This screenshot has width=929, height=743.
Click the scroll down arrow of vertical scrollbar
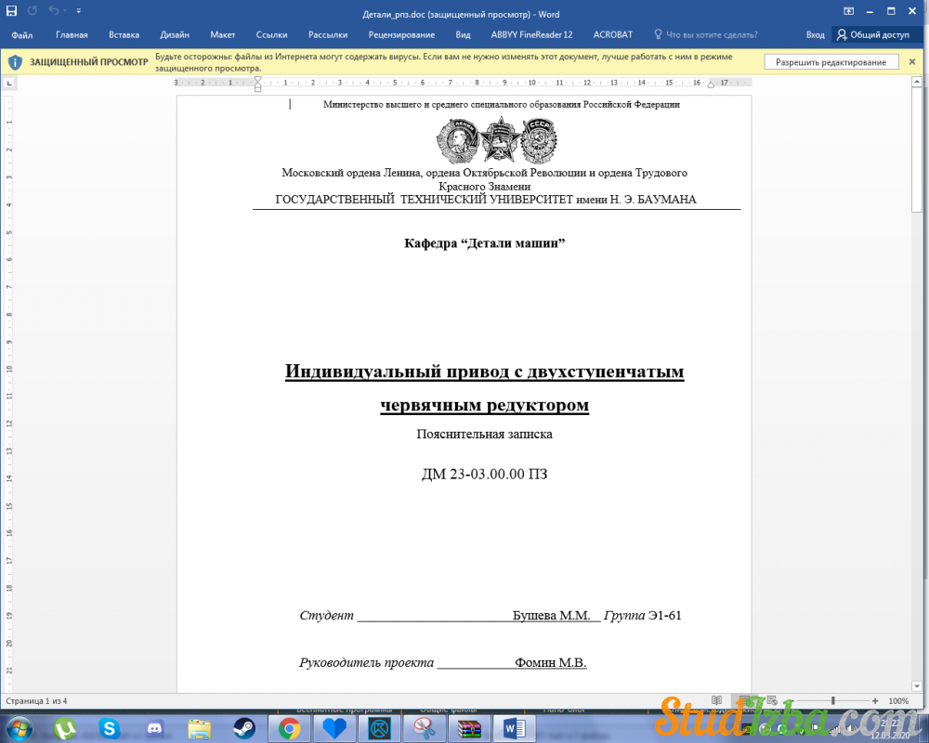(917, 686)
